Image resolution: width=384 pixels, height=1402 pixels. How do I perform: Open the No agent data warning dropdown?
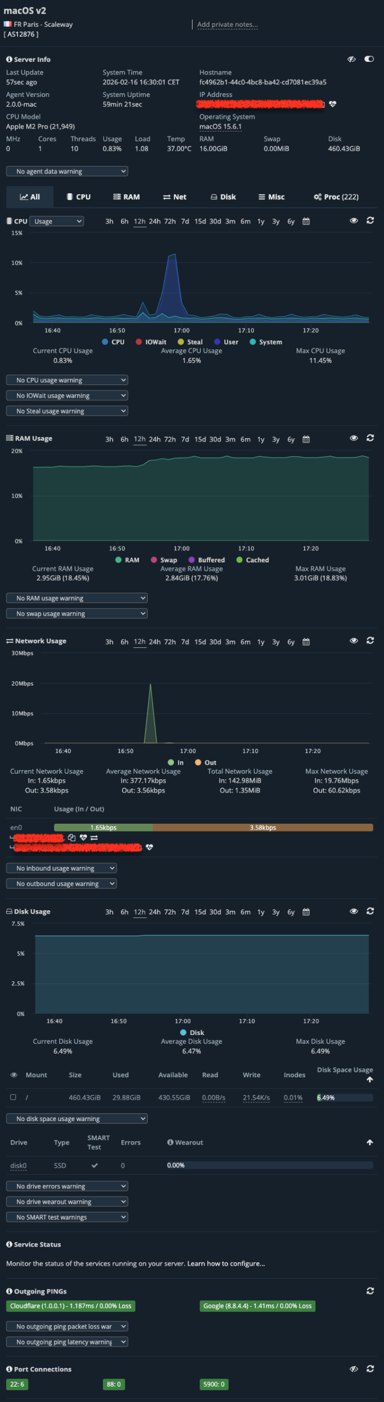tap(67, 171)
